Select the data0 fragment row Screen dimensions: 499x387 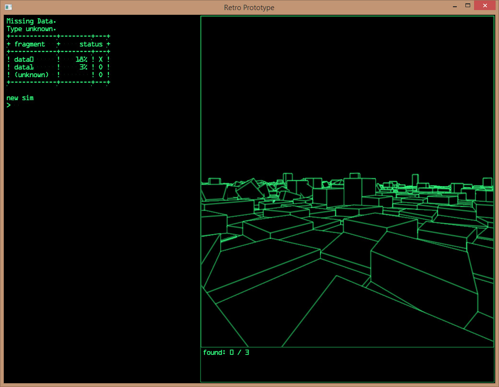(x=24, y=59)
